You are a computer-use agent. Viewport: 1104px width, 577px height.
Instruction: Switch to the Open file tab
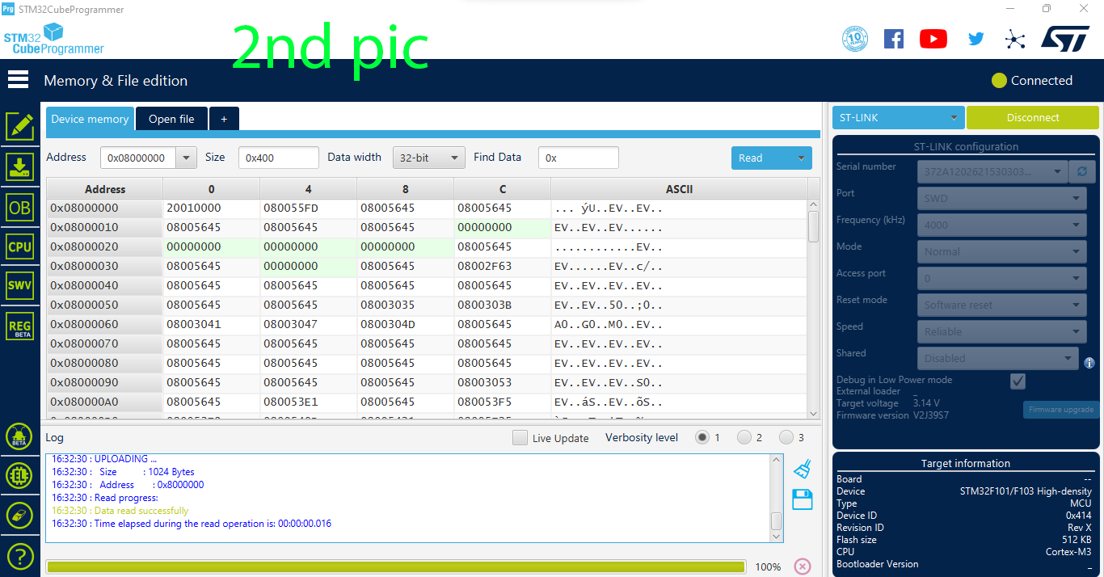pyautogui.click(x=171, y=118)
